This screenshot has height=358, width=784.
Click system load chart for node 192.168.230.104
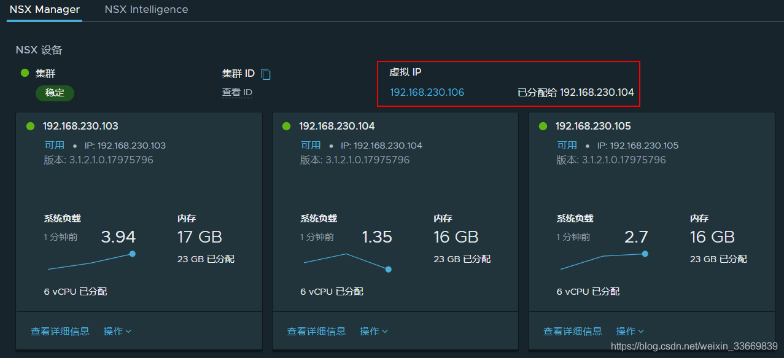347,262
